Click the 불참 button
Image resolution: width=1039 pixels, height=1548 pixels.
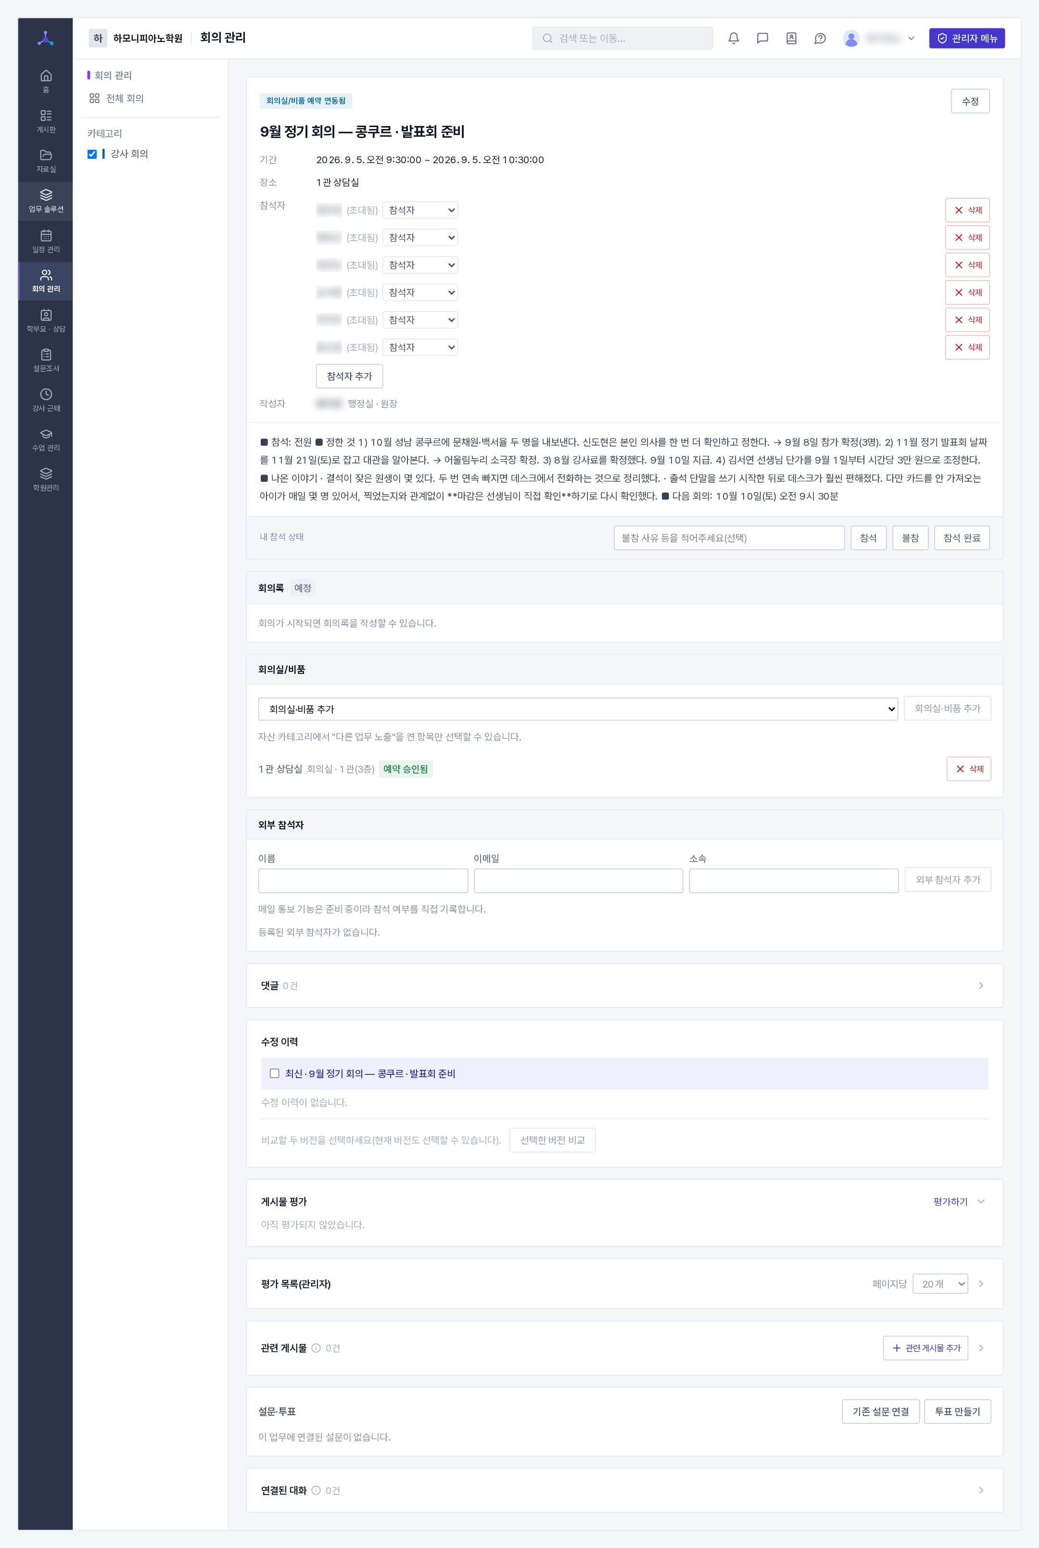tap(910, 538)
